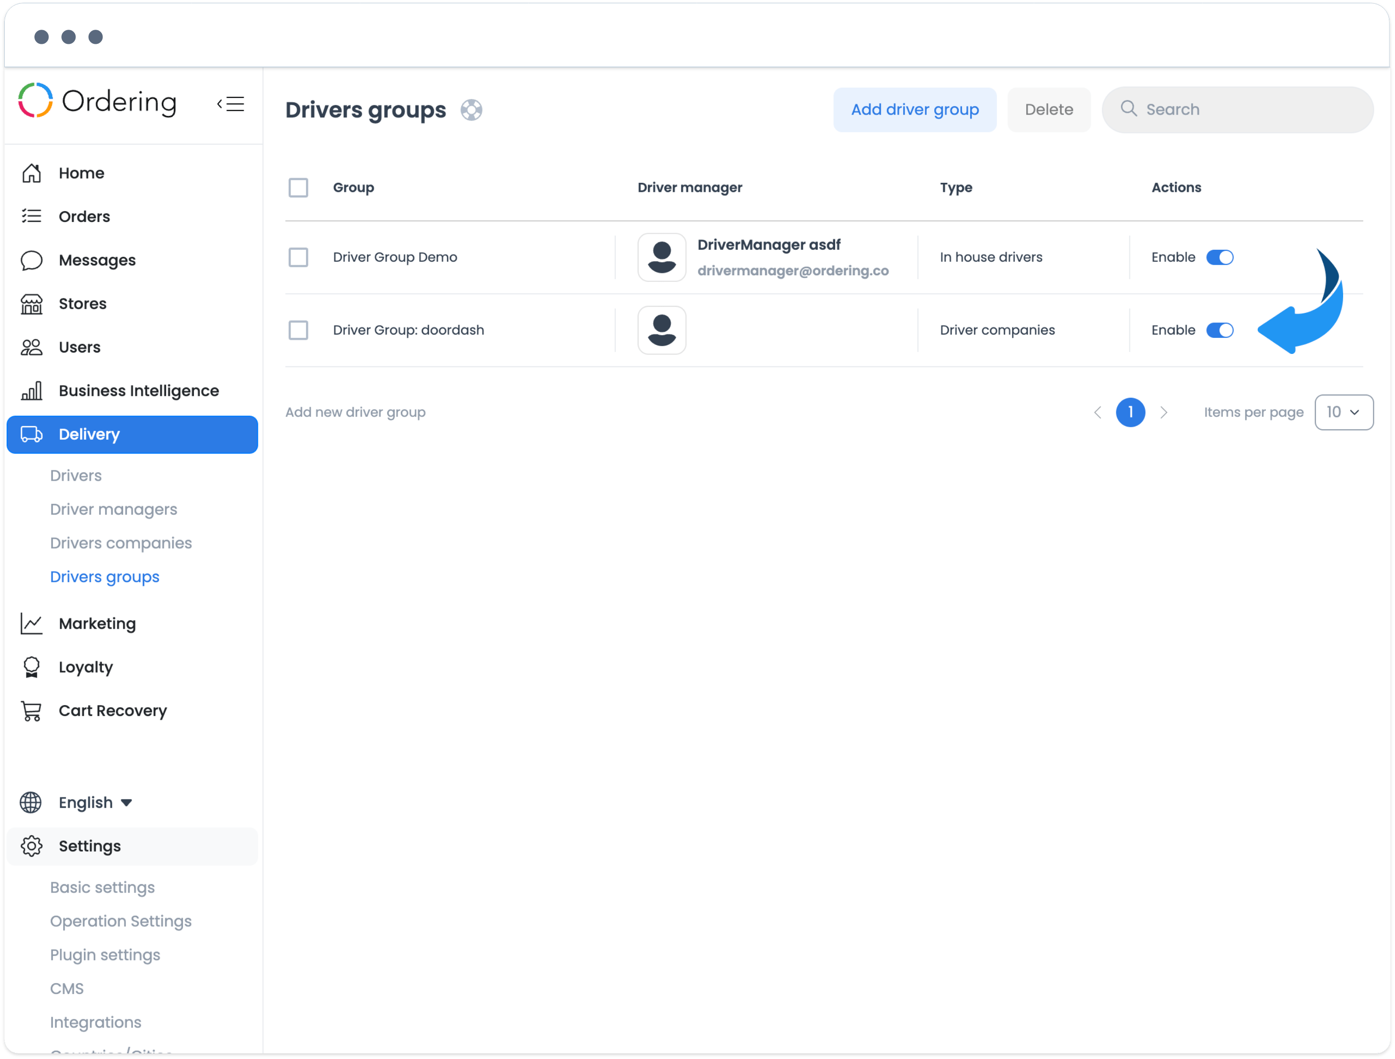1395x1059 pixels.
Task: Open Integrations settings
Action: pyautogui.click(x=95, y=1022)
